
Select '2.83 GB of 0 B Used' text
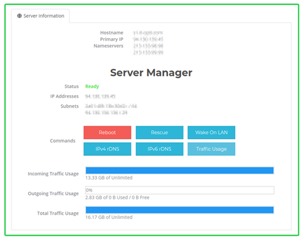point(107,198)
